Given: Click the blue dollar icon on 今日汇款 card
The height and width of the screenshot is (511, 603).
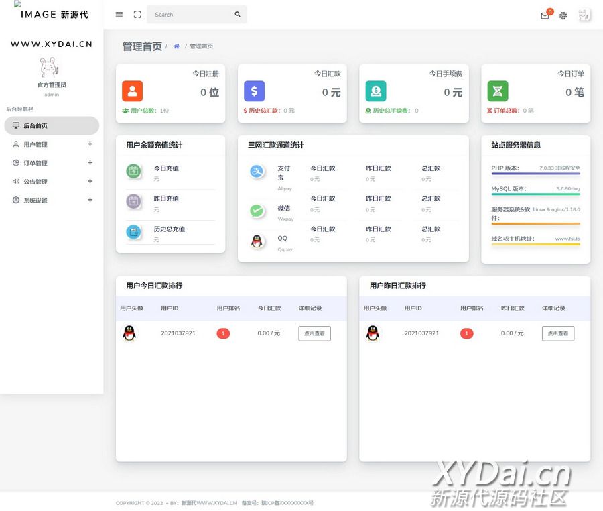Looking at the screenshot, I should pos(254,91).
